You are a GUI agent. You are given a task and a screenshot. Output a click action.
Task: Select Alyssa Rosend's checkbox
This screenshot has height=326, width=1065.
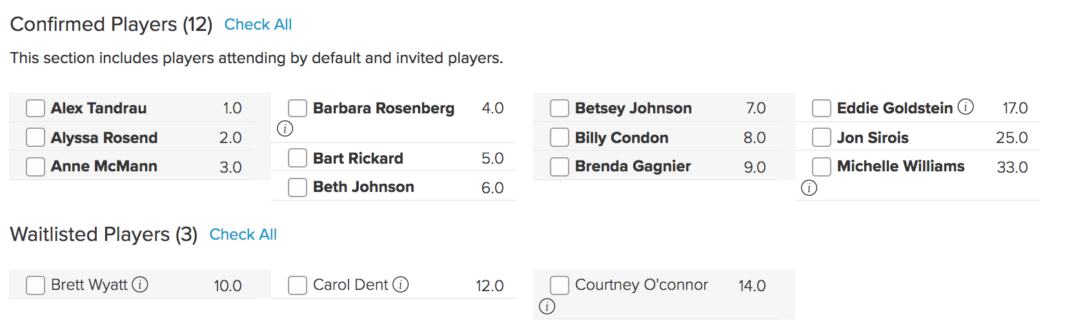(x=35, y=137)
